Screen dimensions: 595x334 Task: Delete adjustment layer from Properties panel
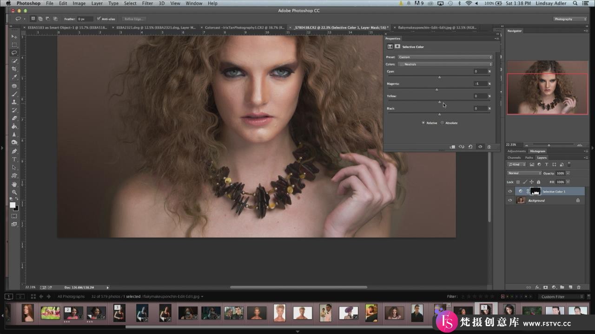489,147
